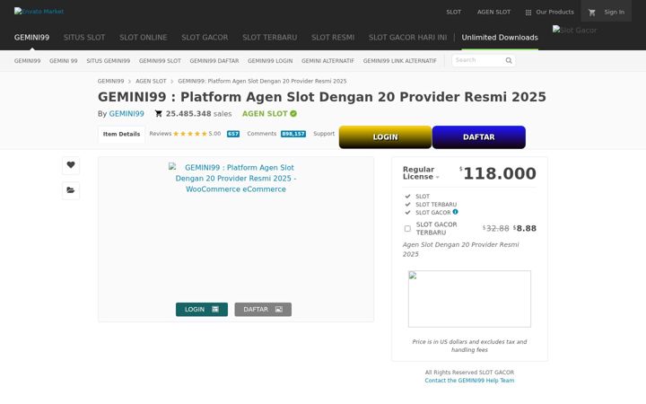
Task: Click the cart icon beside the sales count
Action: (x=158, y=113)
